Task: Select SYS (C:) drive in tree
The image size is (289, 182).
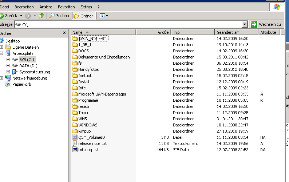Action: coord(27,60)
